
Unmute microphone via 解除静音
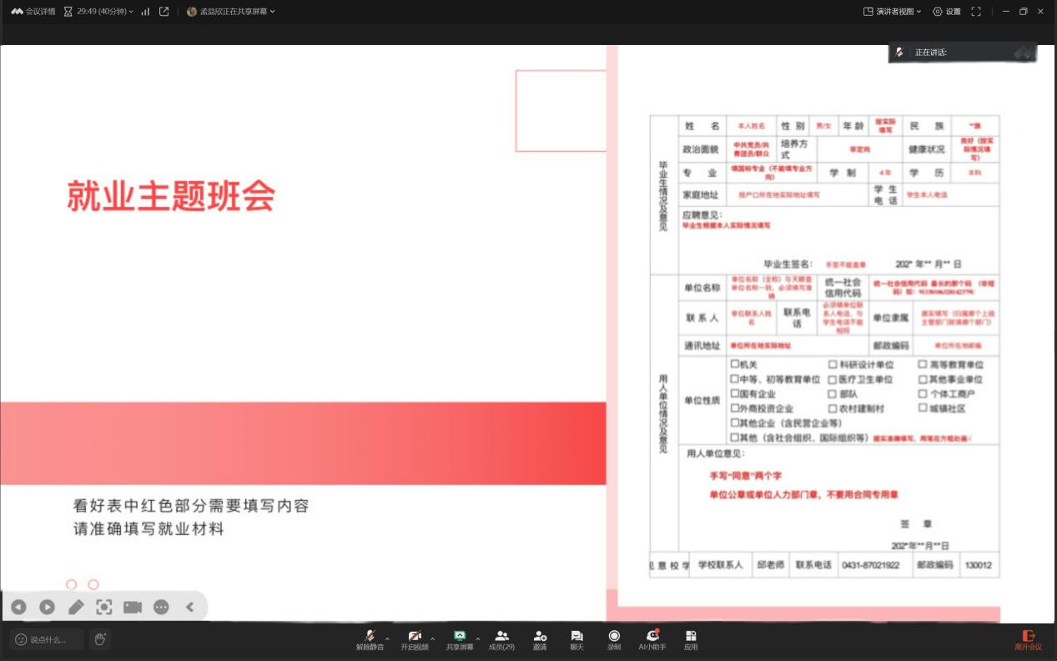click(x=370, y=639)
